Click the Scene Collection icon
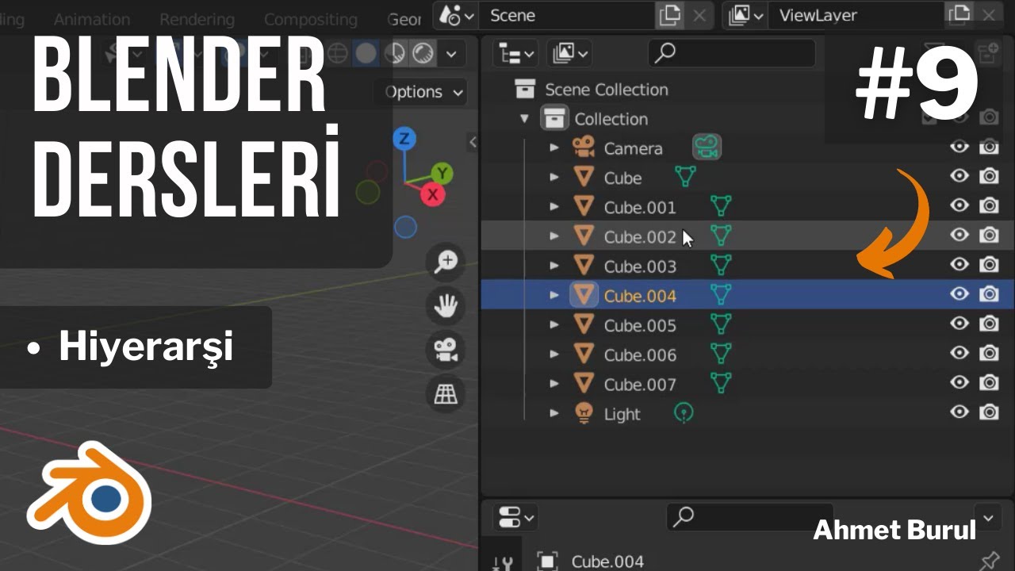Screen dimensions: 1015x571 point(525,89)
